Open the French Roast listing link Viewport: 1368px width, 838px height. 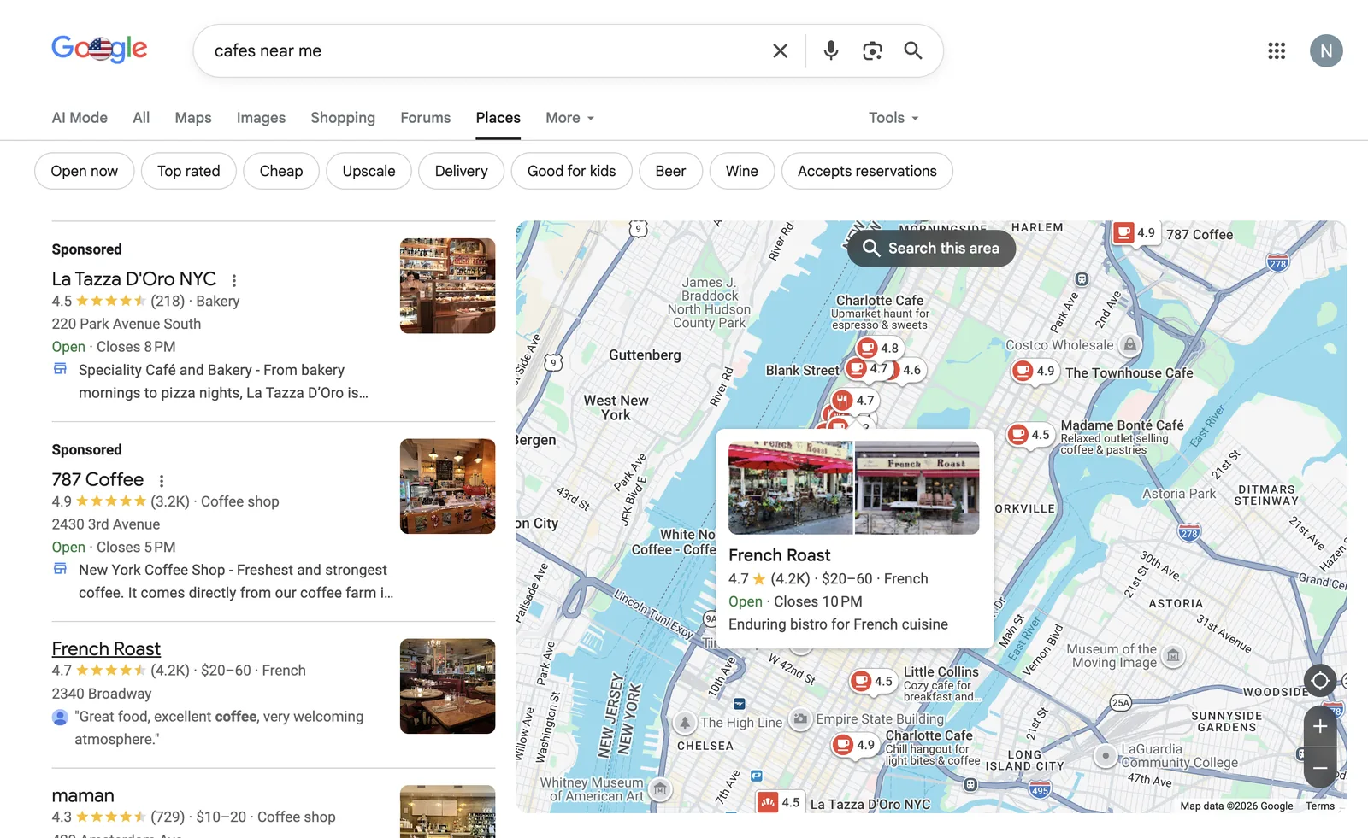[106, 649]
